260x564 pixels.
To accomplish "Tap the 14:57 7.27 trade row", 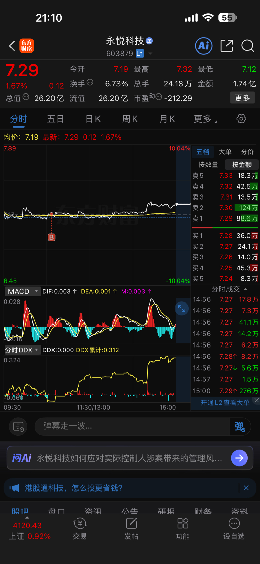I will click(225, 379).
